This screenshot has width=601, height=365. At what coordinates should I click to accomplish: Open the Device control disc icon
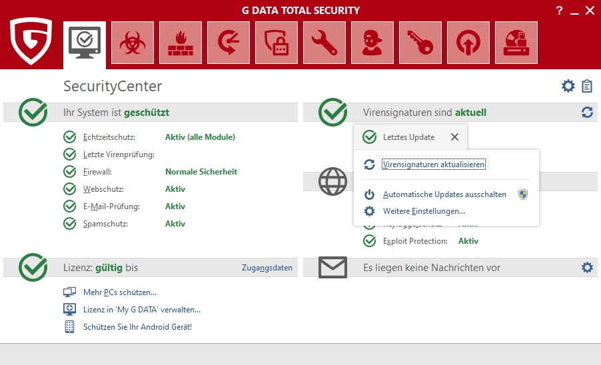pos(516,43)
